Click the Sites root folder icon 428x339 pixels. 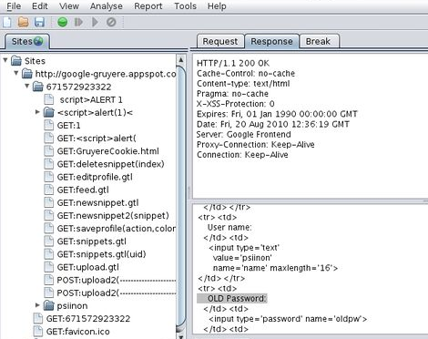[16, 61]
